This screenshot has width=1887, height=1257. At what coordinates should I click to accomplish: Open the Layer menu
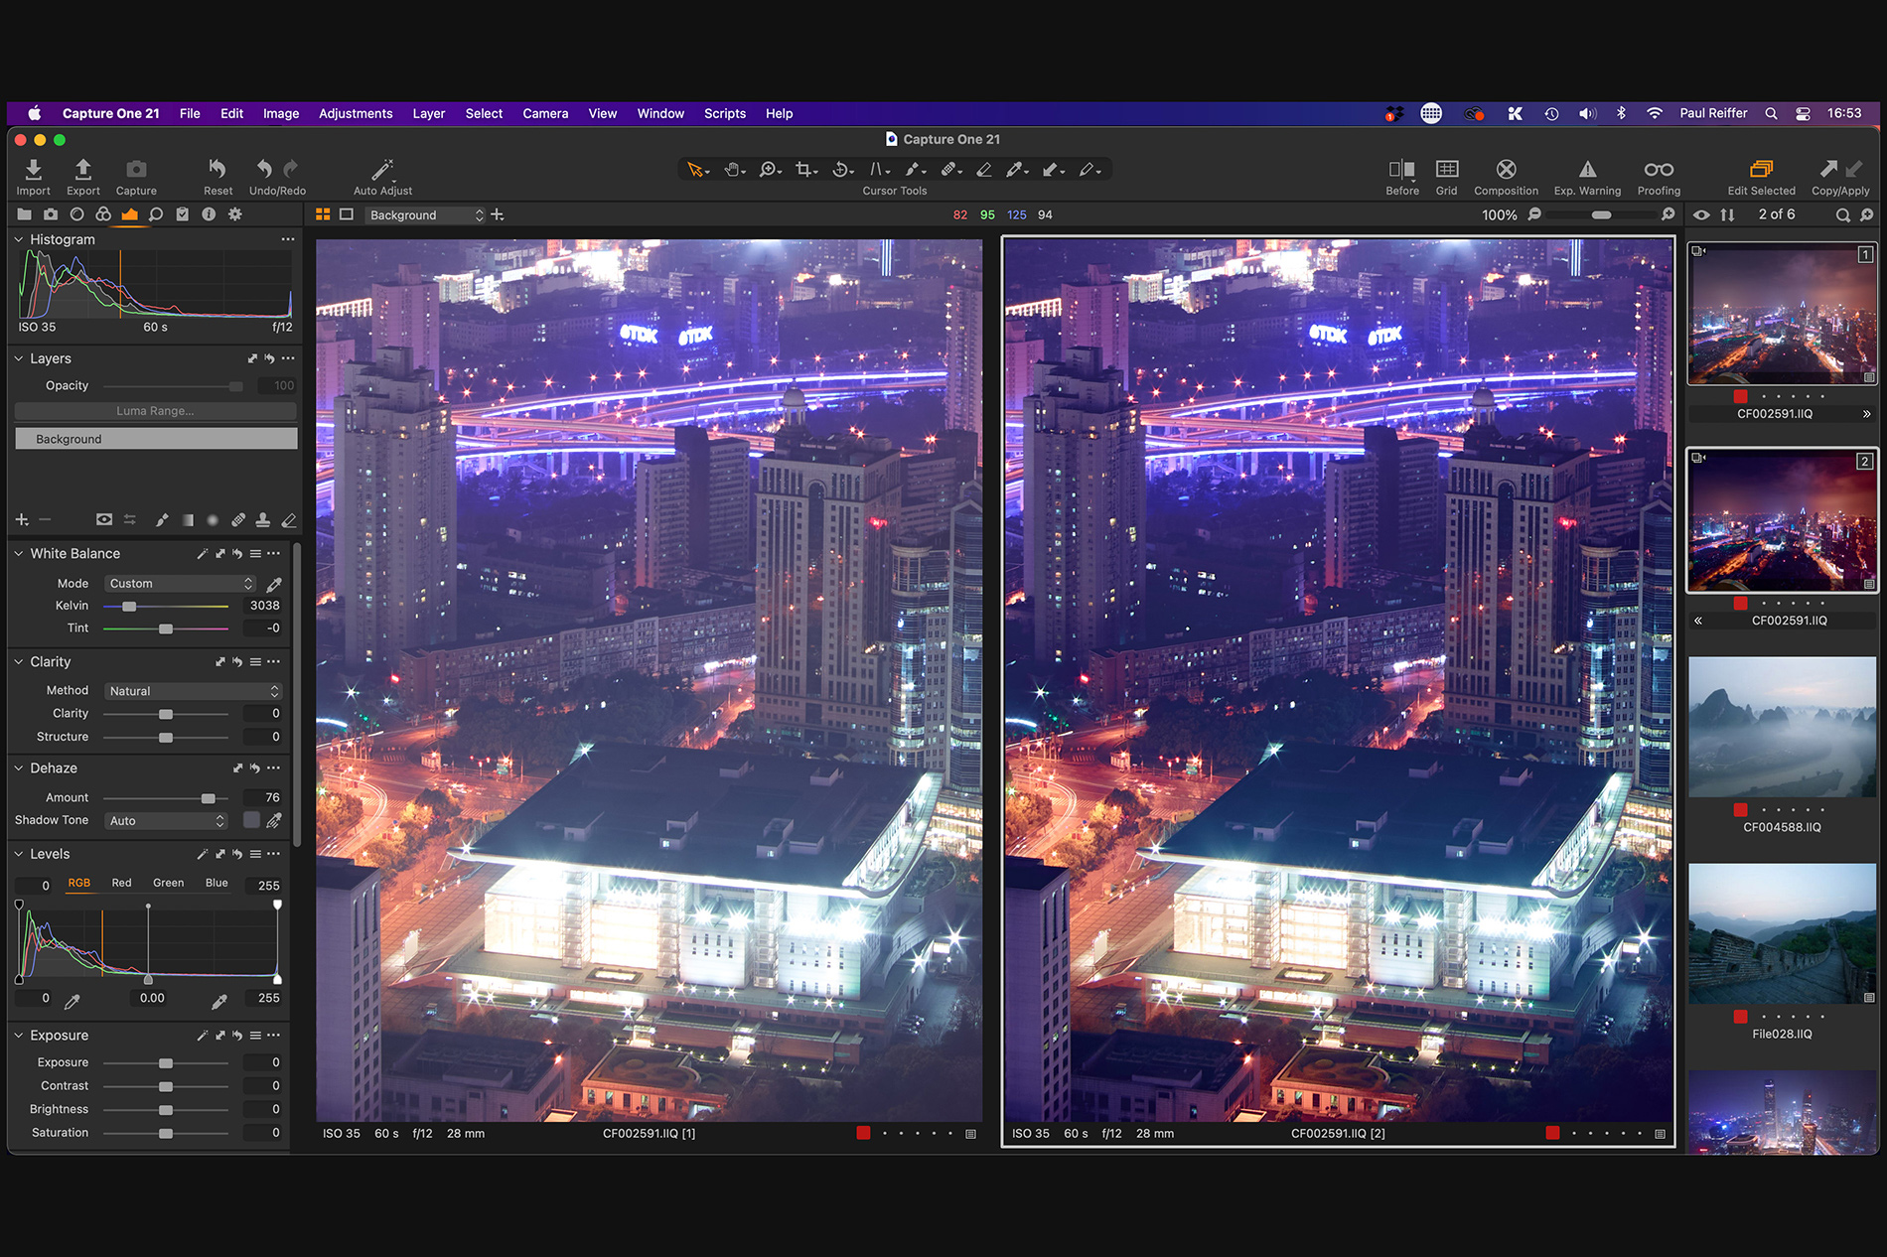[429, 113]
